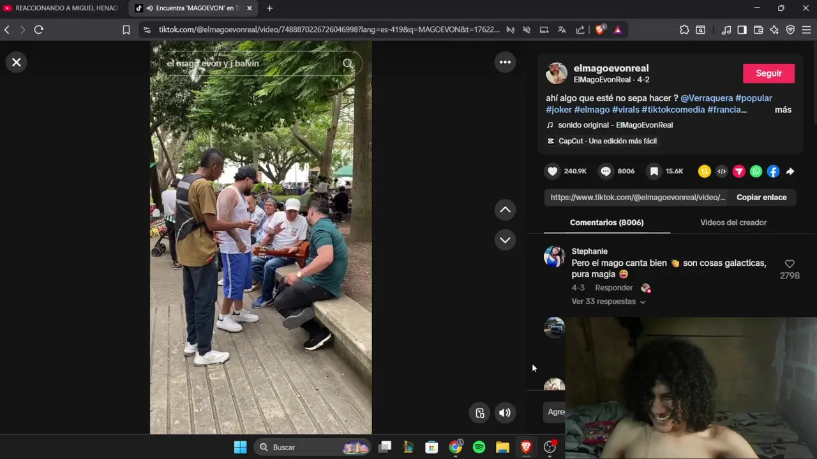Expand Ver 33 respuestas
817x459 pixels.
click(x=608, y=302)
